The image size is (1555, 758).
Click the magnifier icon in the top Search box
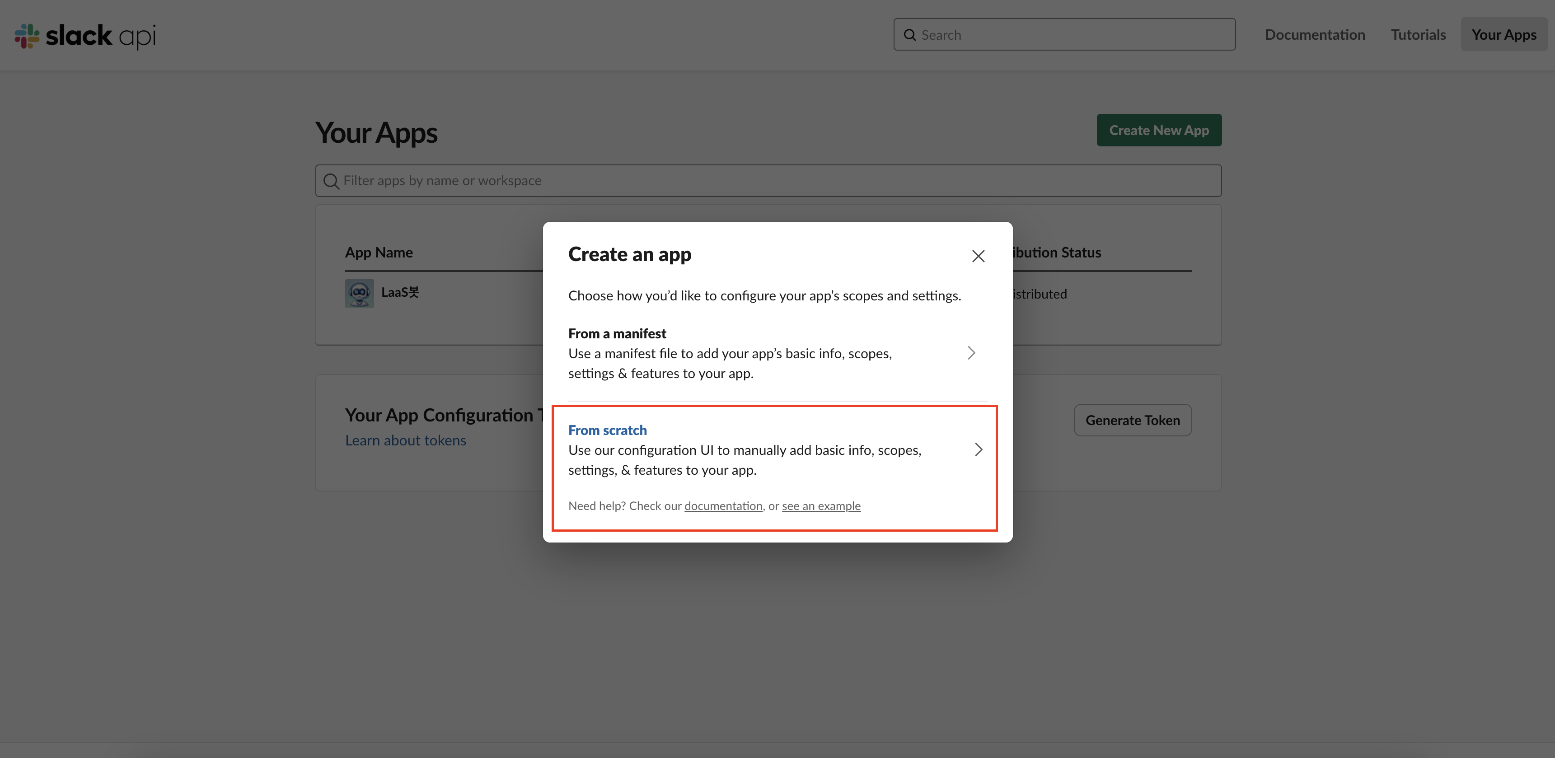(910, 35)
